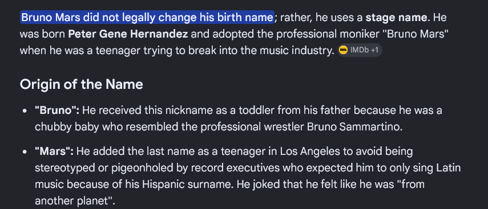Click the bold name 'Peter Gene Hernandez'
The width and height of the screenshot is (488, 209).
[128, 34]
